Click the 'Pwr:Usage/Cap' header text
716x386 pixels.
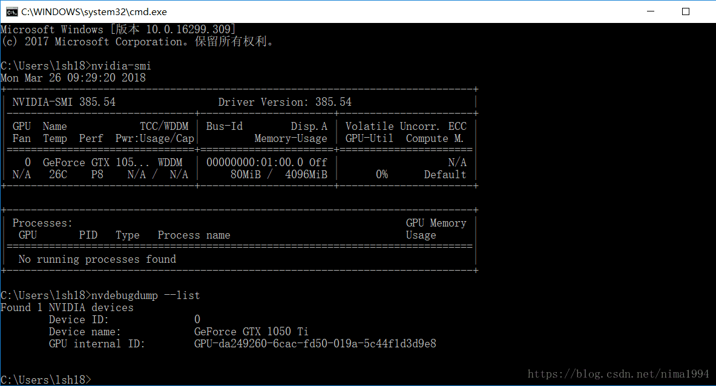[x=155, y=138]
